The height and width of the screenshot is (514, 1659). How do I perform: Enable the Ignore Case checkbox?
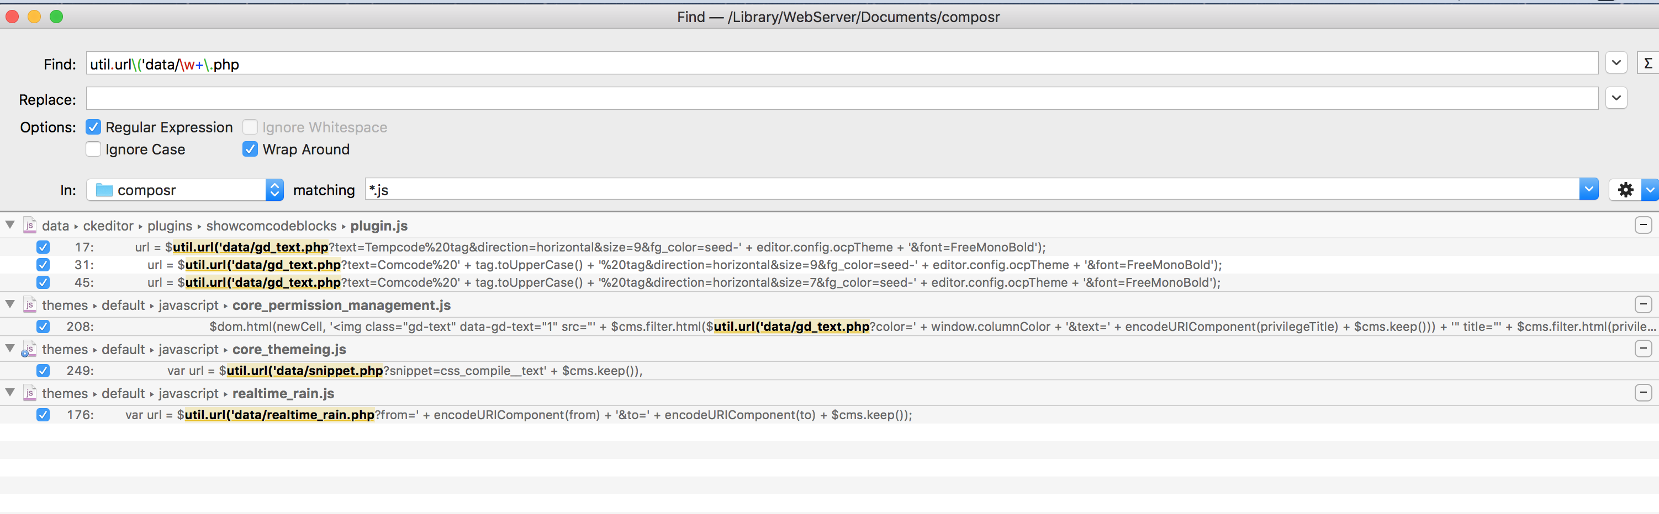(x=93, y=149)
